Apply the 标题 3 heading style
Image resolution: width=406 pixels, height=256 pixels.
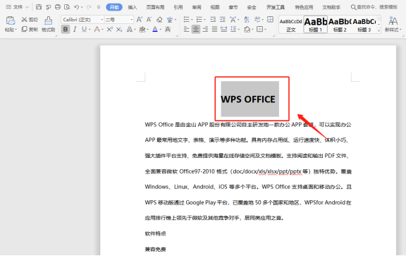(364, 25)
